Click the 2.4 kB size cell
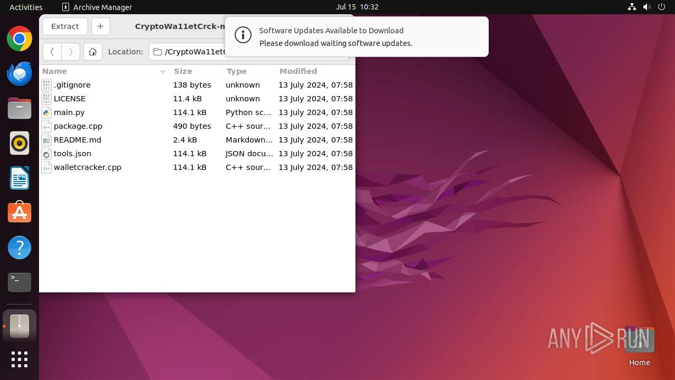The width and height of the screenshot is (675, 380). (185, 140)
